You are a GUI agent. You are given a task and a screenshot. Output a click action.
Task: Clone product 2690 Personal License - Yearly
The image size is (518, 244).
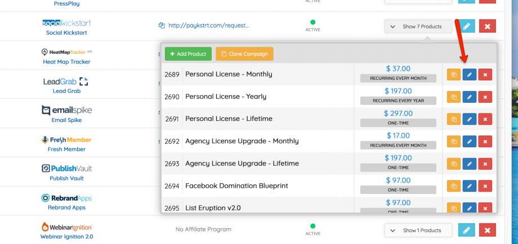coord(454,97)
